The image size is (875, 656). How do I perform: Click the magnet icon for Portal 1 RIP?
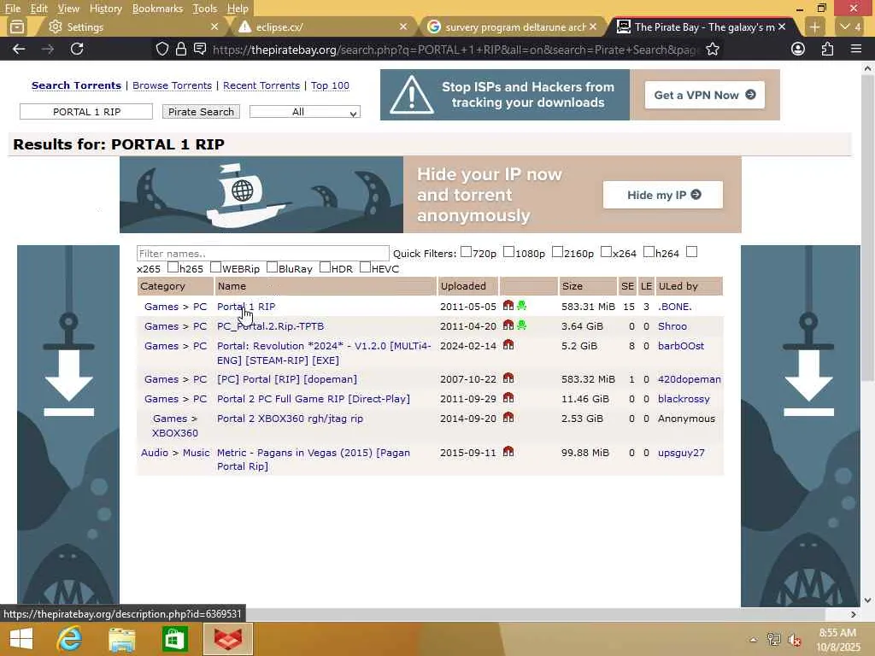coord(508,306)
